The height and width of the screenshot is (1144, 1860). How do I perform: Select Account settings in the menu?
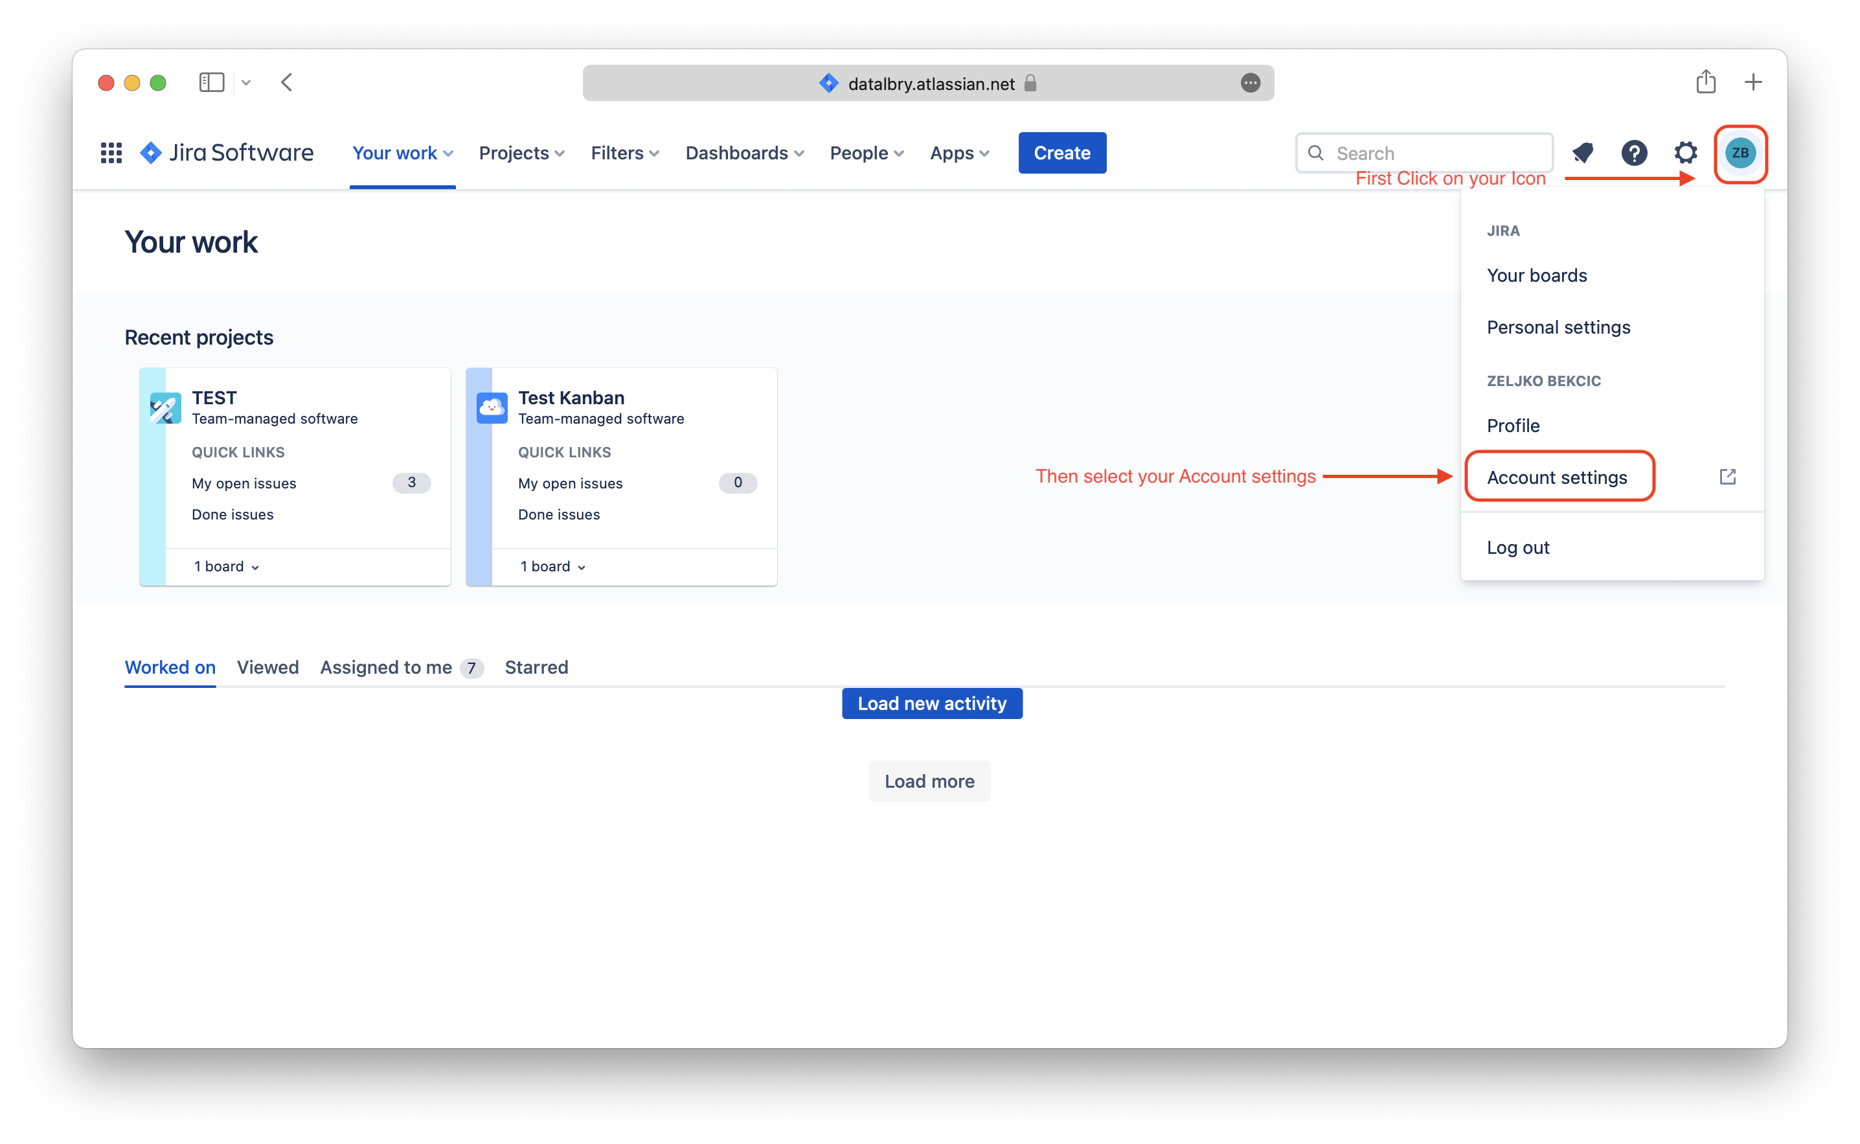1557,477
